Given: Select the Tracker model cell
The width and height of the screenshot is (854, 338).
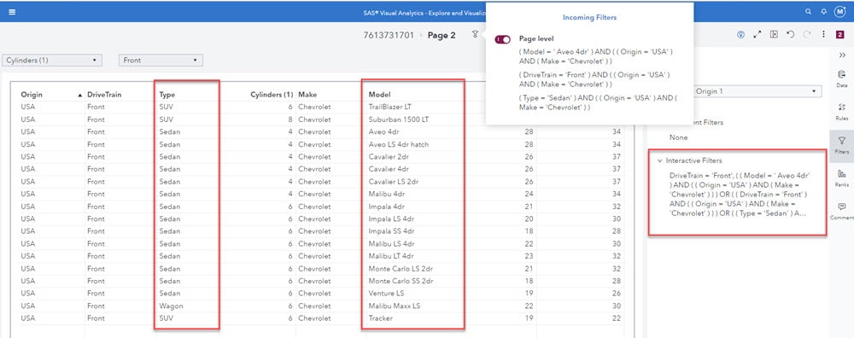Looking at the screenshot, I should 381,318.
